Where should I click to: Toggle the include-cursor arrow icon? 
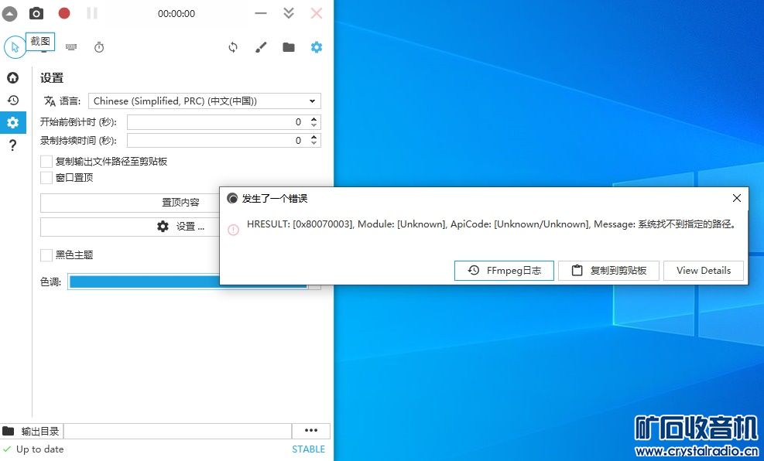[15, 47]
